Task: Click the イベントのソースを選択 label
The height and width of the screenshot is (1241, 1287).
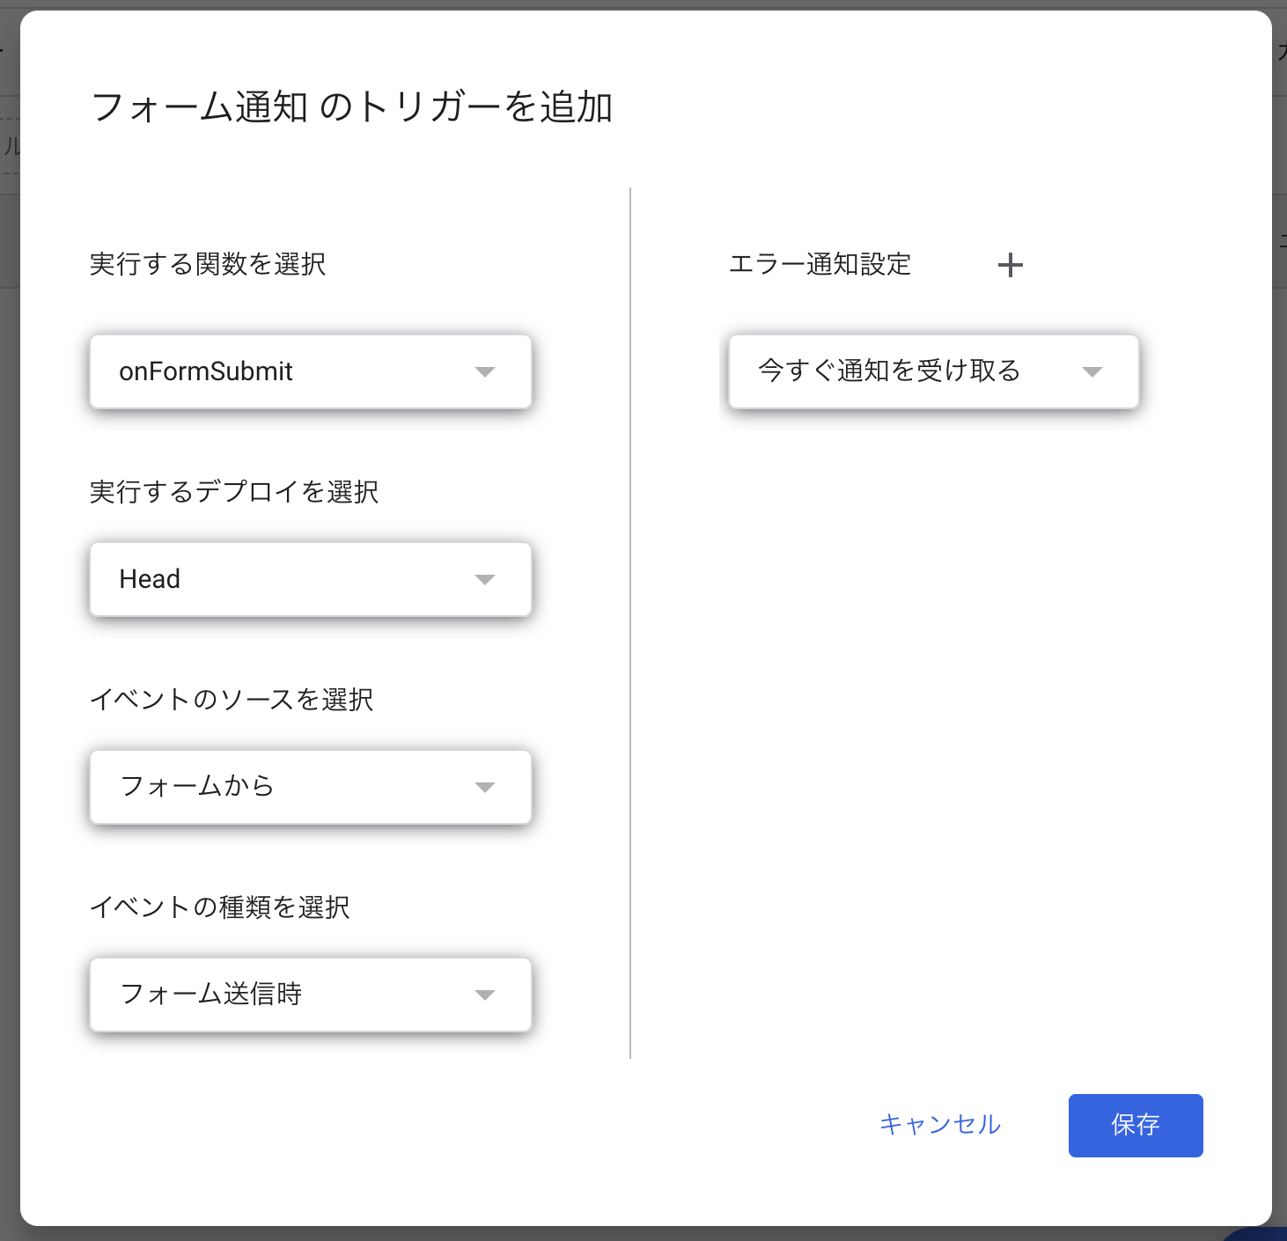Action: click(232, 699)
